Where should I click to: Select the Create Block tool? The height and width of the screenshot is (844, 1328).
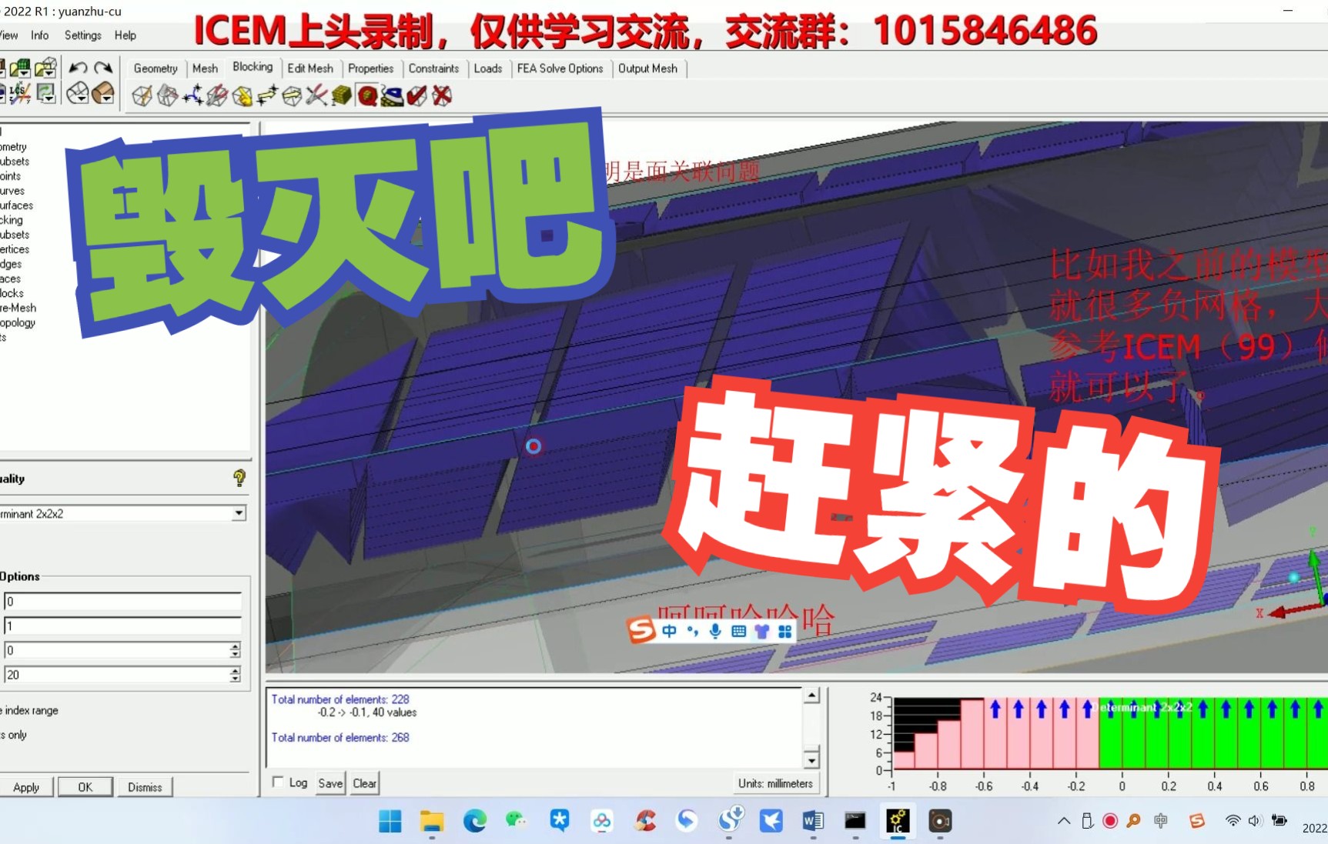pyautogui.click(x=142, y=95)
